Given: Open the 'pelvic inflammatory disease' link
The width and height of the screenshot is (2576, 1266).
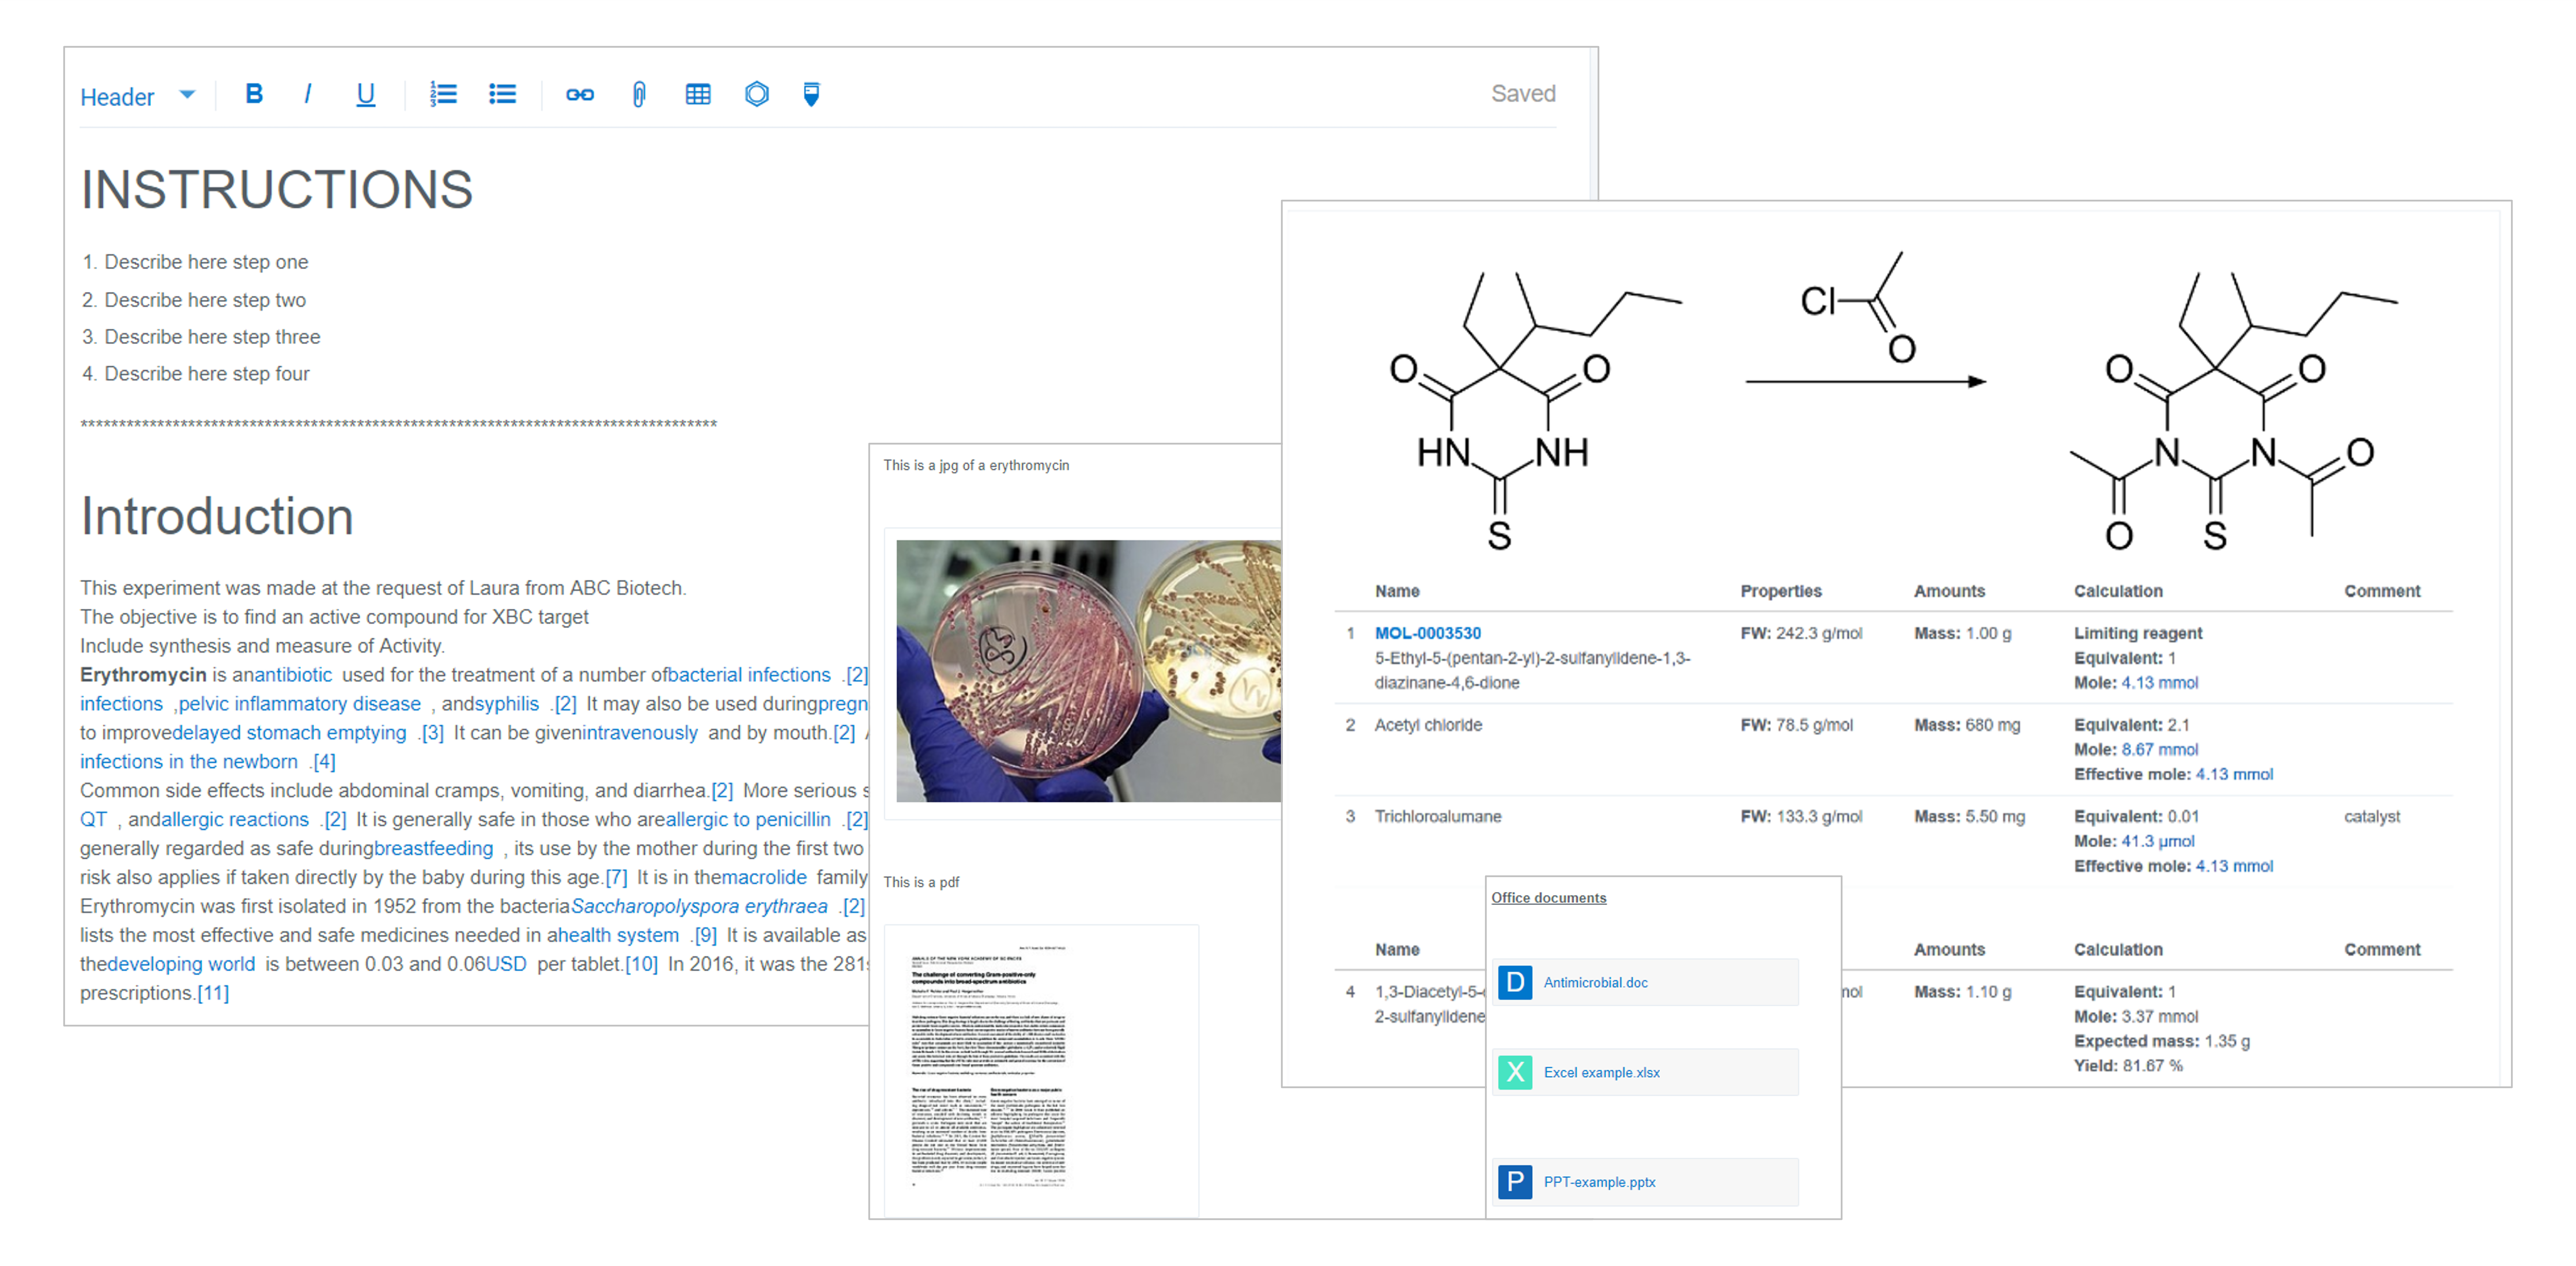Looking at the screenshot, I should point(300,703).
